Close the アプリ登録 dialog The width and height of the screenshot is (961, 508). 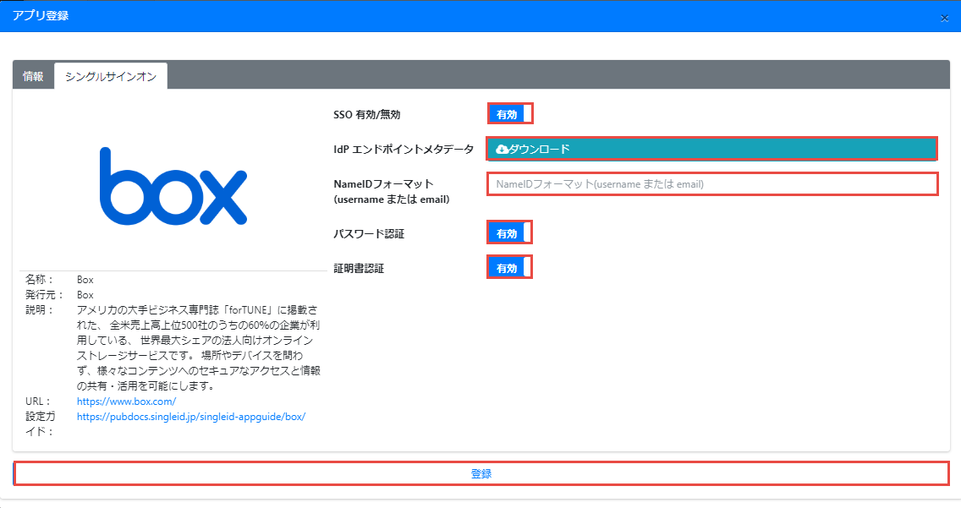click(944, 18)
